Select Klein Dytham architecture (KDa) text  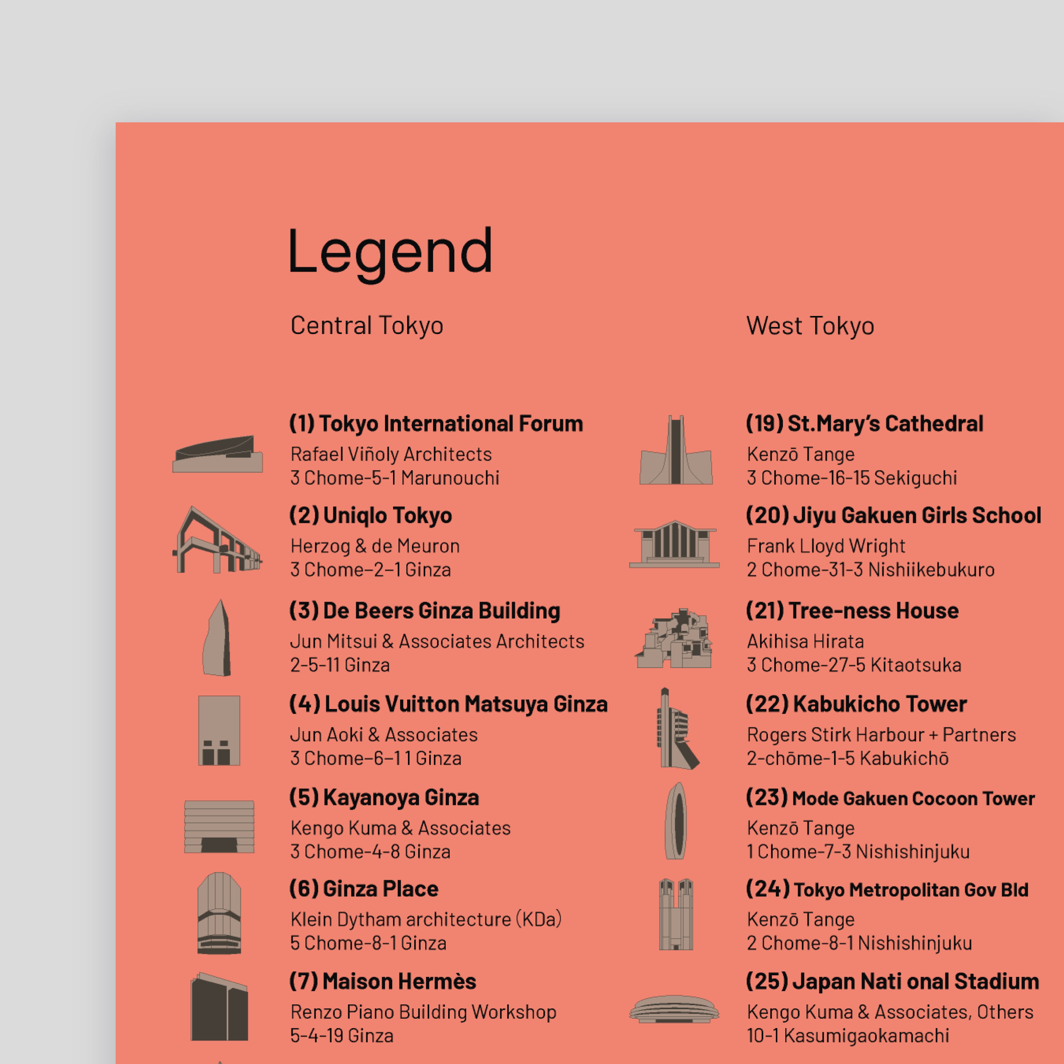pos(426,919)
